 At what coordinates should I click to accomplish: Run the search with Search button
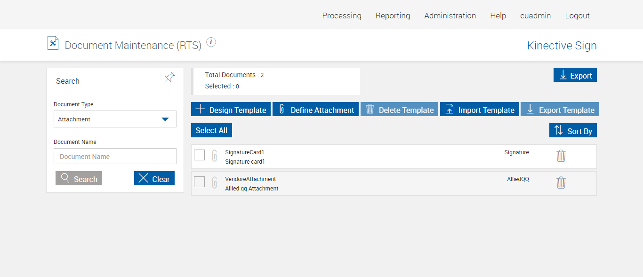[79, 178]
